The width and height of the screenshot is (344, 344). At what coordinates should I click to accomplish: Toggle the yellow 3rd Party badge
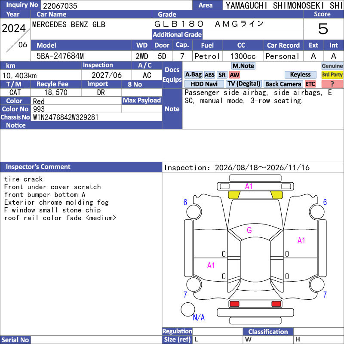point(332,75)
